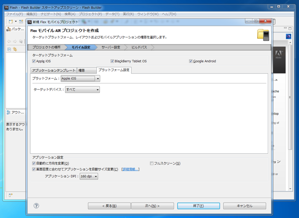Go to ビルドパス wizard step
The height and width of the screenshot is (218, 299).
point(139,47)
